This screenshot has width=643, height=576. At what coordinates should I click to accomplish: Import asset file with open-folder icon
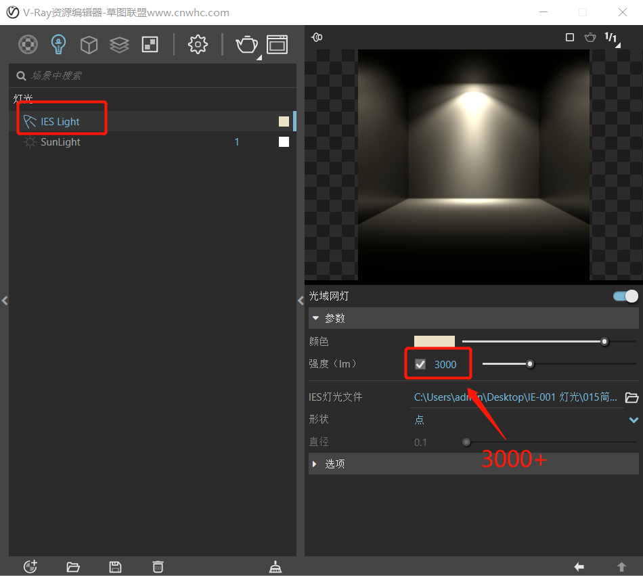point(73,567)
